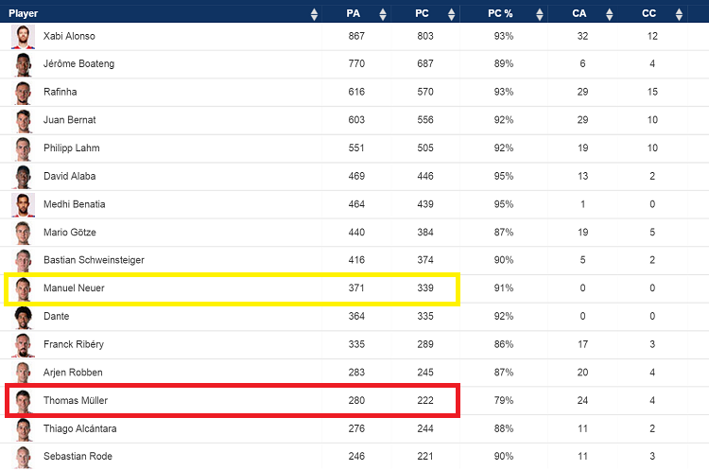Screen dimensions: 709x470
Task: Click Jérôme Boateng's avatar image
Action: point(23,64)
